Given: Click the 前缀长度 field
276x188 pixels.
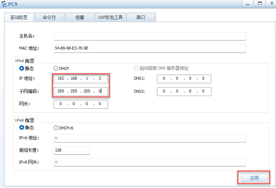Looking at the screenshot, I should [x=71, y=150].
